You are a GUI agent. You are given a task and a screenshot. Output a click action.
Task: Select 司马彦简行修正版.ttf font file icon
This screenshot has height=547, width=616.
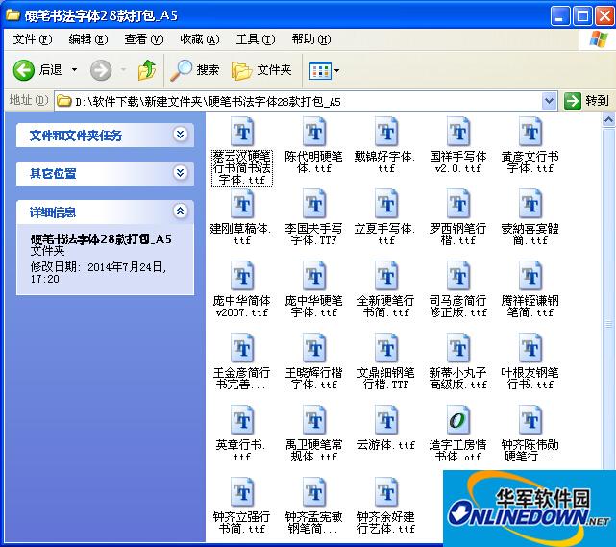458,276
